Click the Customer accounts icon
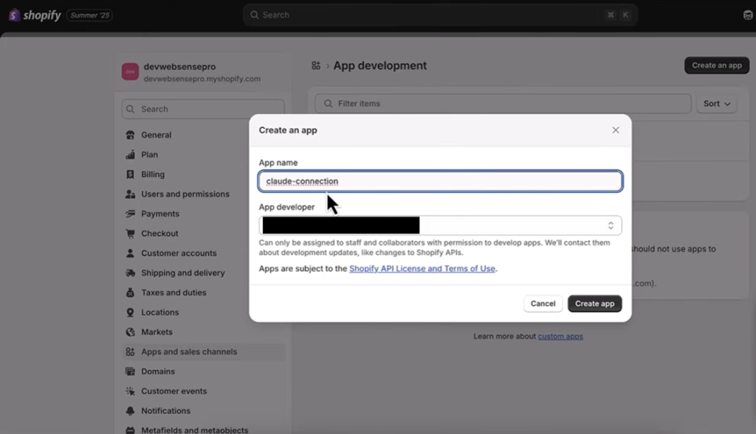The image size is (756, 434). click(x=130, y=253)
